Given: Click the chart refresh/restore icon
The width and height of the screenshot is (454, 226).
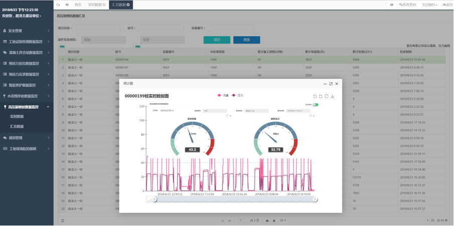Looking at the screenshot, I should pos(326,96).
